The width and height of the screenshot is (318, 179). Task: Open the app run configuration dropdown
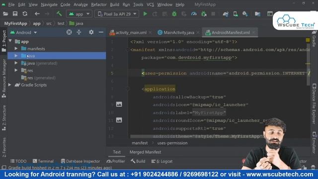coord(79,14)
